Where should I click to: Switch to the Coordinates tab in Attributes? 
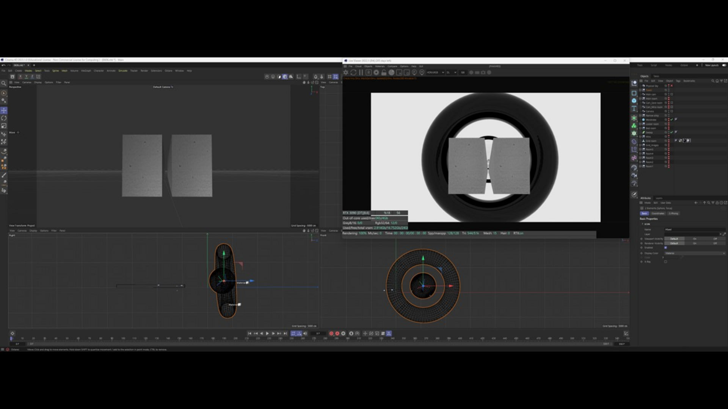tap(658, 214)
